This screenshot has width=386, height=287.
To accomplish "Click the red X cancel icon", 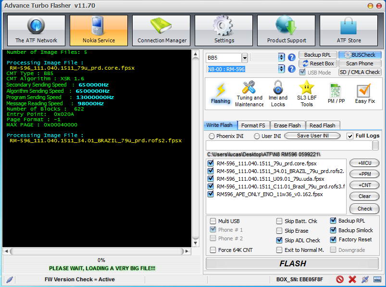I will pos(352,279).
